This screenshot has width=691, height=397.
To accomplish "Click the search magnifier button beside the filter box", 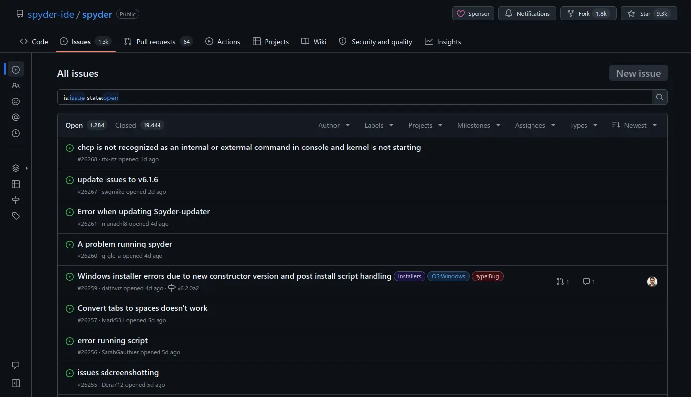I will pyautogui.click(x=660, y=97).
